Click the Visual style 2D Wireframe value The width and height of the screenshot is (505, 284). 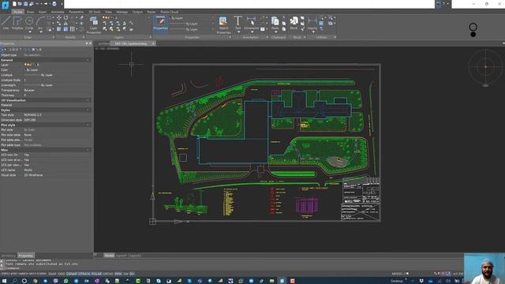click(57, 175)
